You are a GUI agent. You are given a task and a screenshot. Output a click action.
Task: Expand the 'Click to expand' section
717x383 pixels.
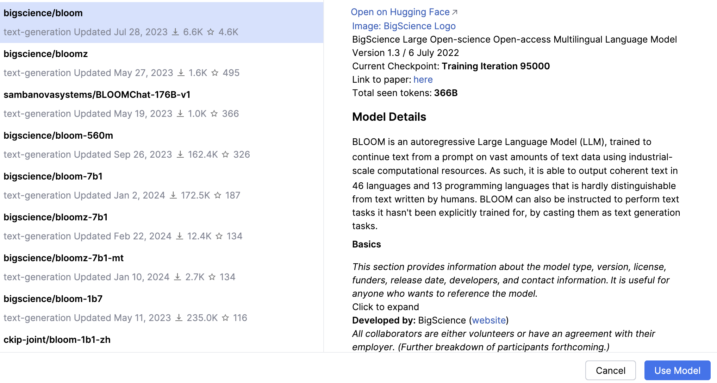click(x=385, y=307)
